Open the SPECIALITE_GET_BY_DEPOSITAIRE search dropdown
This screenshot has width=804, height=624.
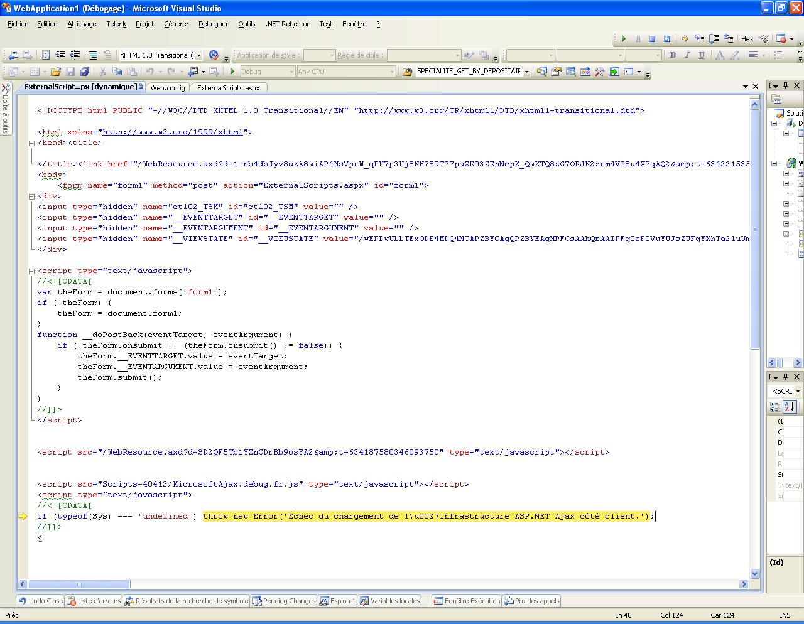(526, 72)
